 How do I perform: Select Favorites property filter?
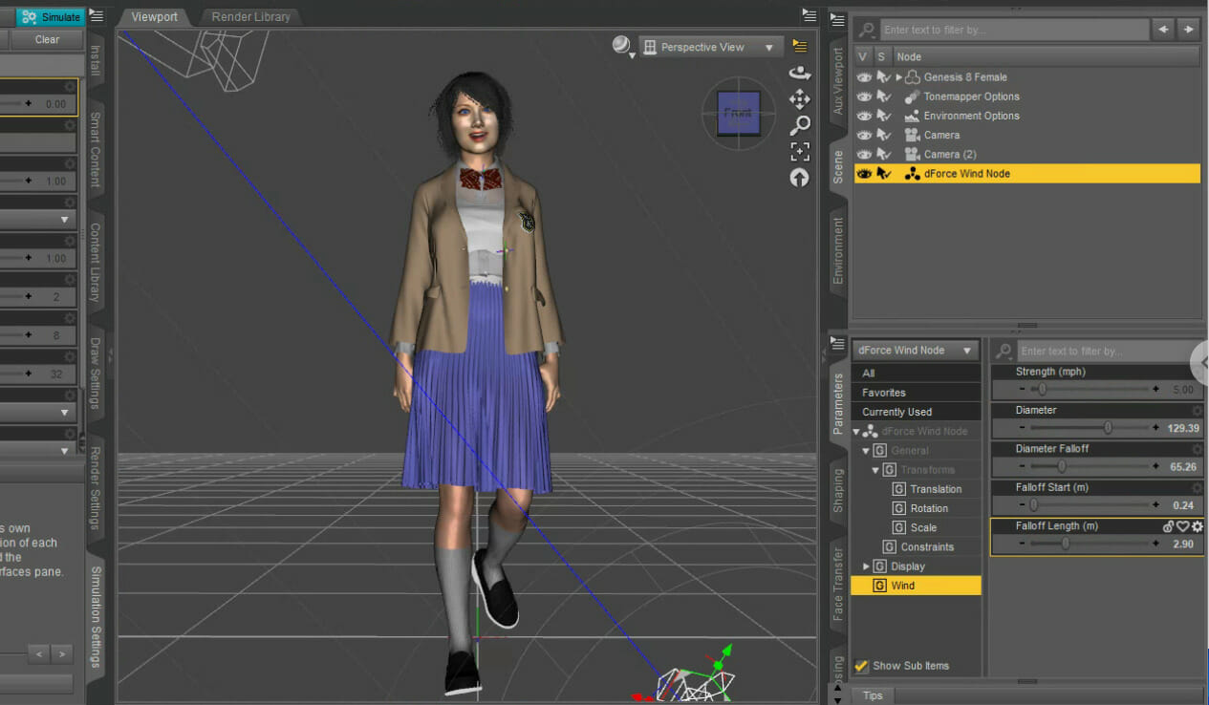coord(916,393)
